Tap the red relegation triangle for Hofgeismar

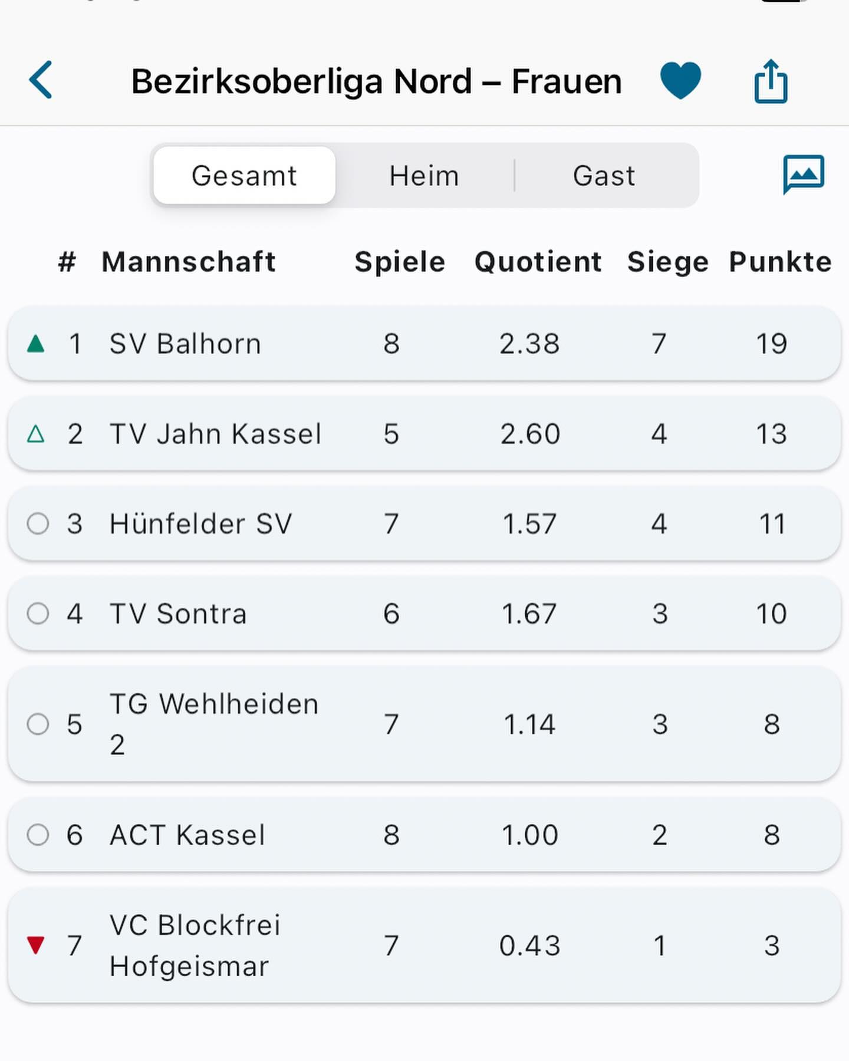click(36, 945)
